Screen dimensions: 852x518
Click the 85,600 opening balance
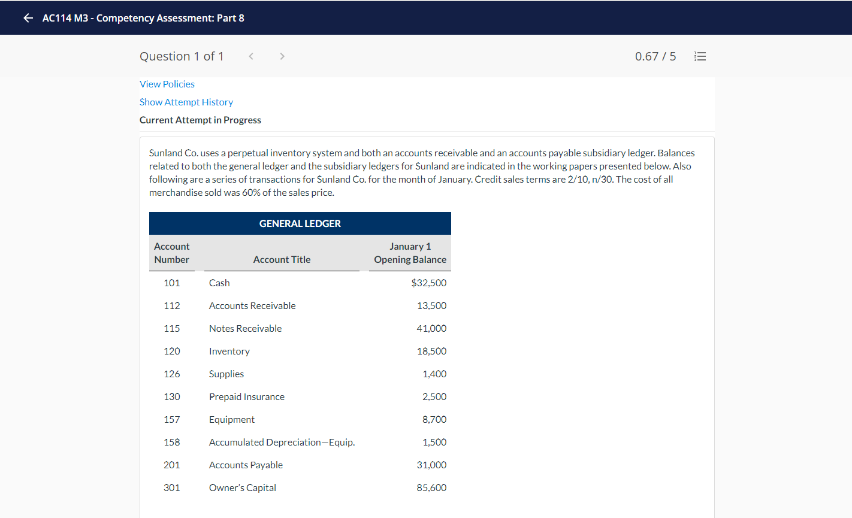point(432,487)
